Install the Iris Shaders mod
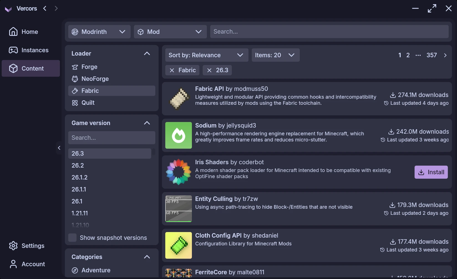 tap(431, 172)
